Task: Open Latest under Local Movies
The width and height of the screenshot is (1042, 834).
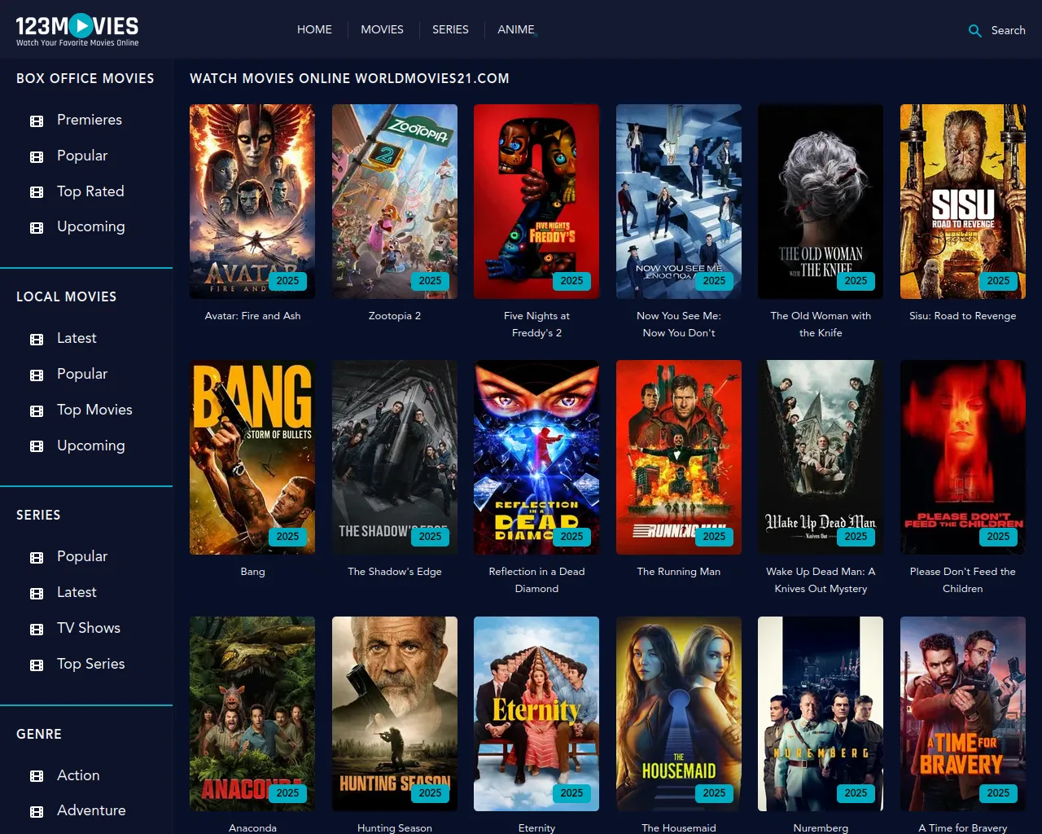Action: 77,338
